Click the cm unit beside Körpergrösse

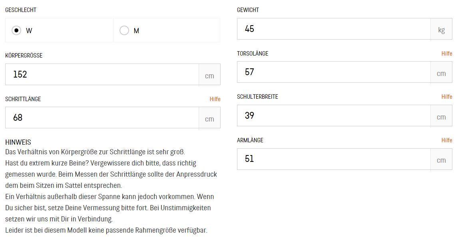[209, 76]
